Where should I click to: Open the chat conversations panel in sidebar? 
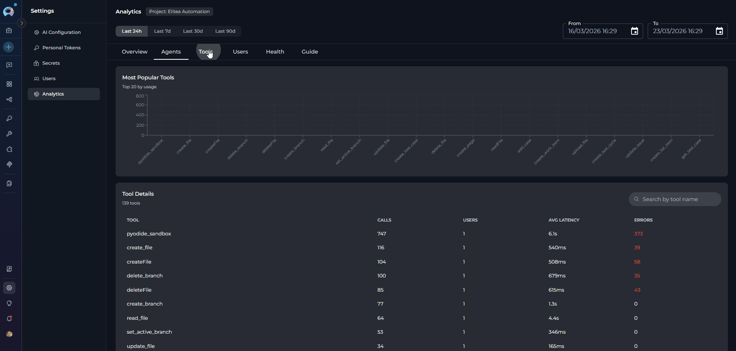click(9, 65)
